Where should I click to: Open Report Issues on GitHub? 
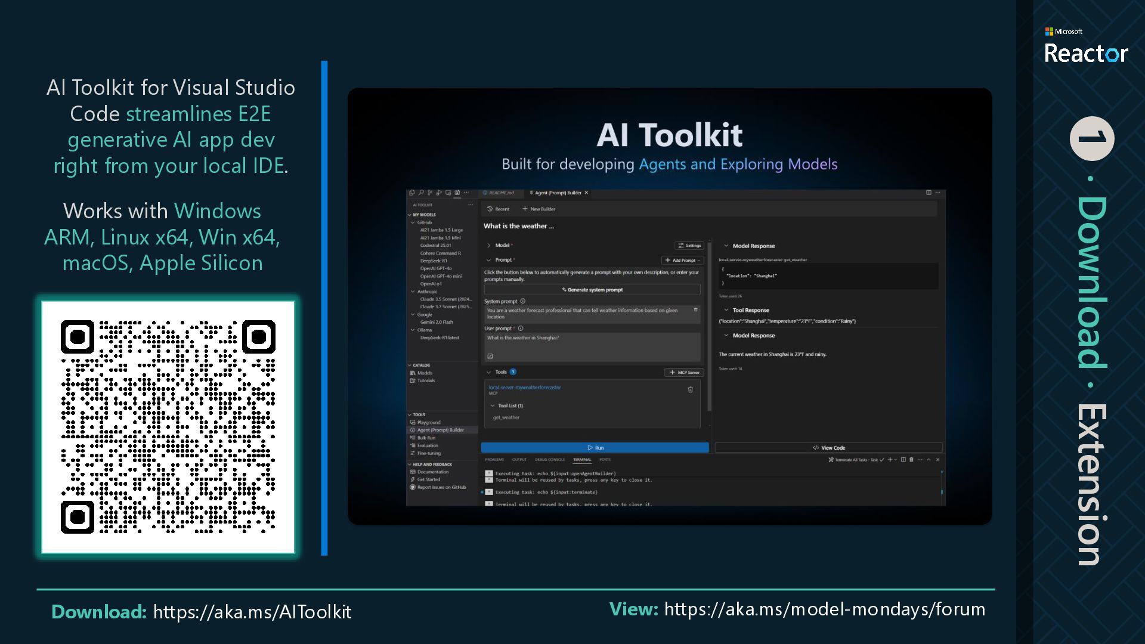coord(438,487)
